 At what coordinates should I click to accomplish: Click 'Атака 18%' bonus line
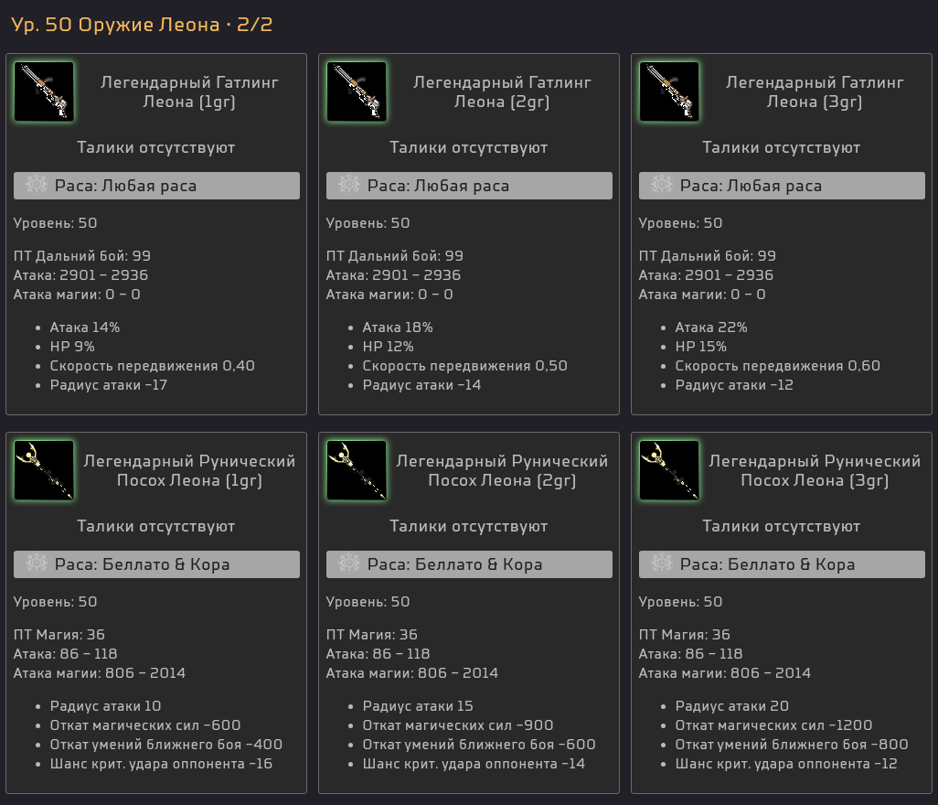click(397, 327)
